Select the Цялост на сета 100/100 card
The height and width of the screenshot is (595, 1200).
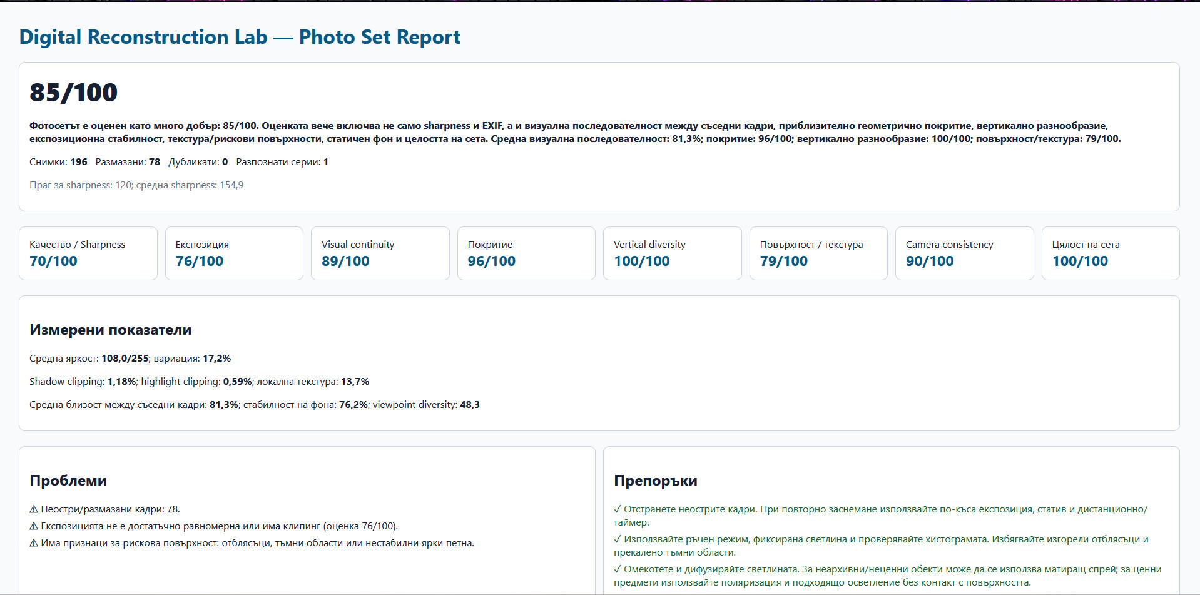click(x=1111, y=253)
